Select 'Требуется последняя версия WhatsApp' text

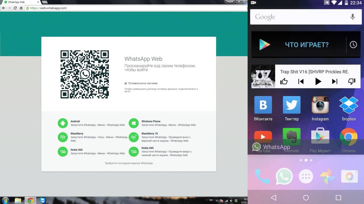(x=129, y=163)
